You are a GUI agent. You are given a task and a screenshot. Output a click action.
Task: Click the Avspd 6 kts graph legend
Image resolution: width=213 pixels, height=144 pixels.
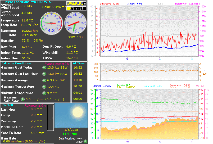pos(135,4)
